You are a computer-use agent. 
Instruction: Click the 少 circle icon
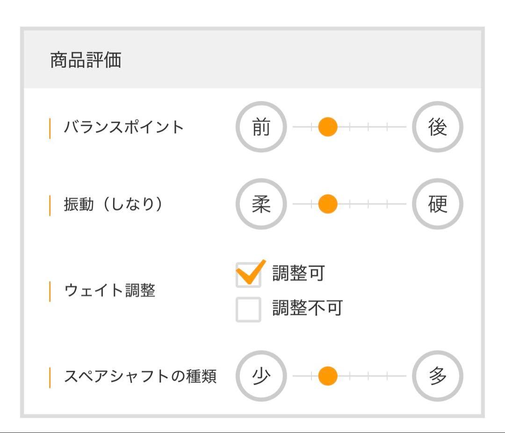[262, 375]
